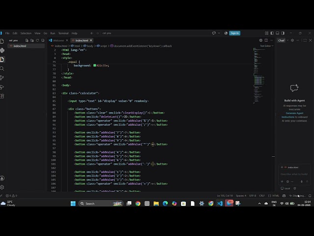Screen dimensions: 314x236
Task: Click Split Editor Right icon
Action: click(x=266, y=40)
